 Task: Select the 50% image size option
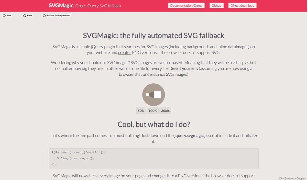pos(141,110)
